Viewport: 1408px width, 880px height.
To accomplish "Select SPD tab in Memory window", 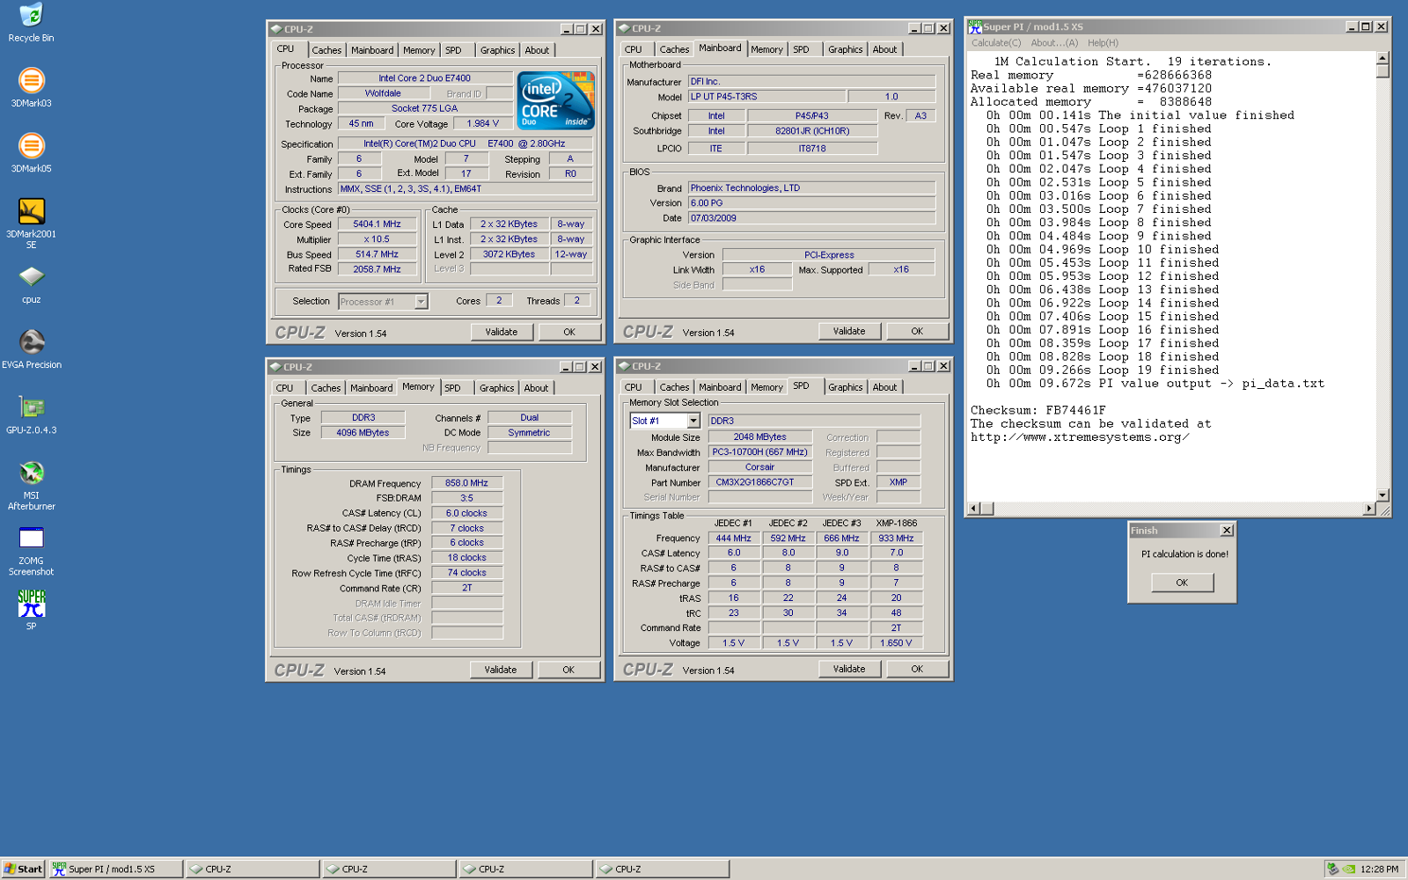I will click(452, 388).
